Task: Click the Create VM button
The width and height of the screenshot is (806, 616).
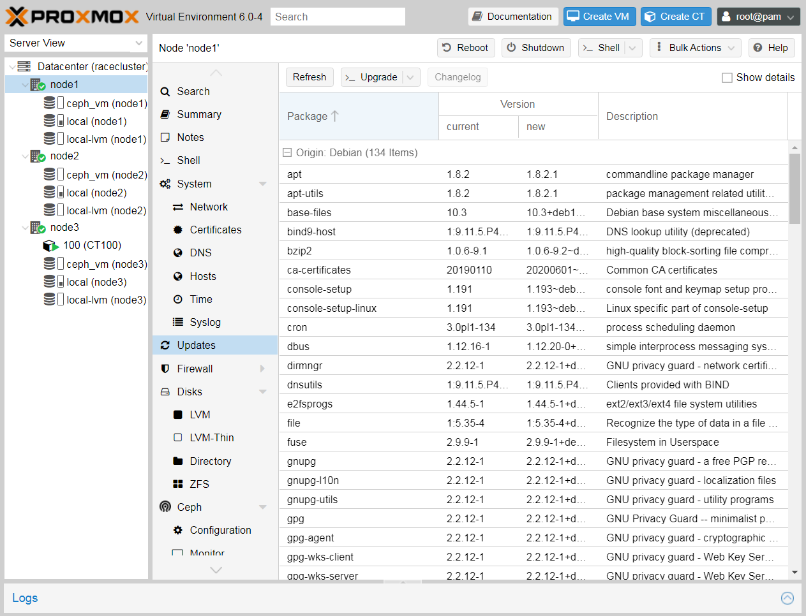Action: coord(599,17)
